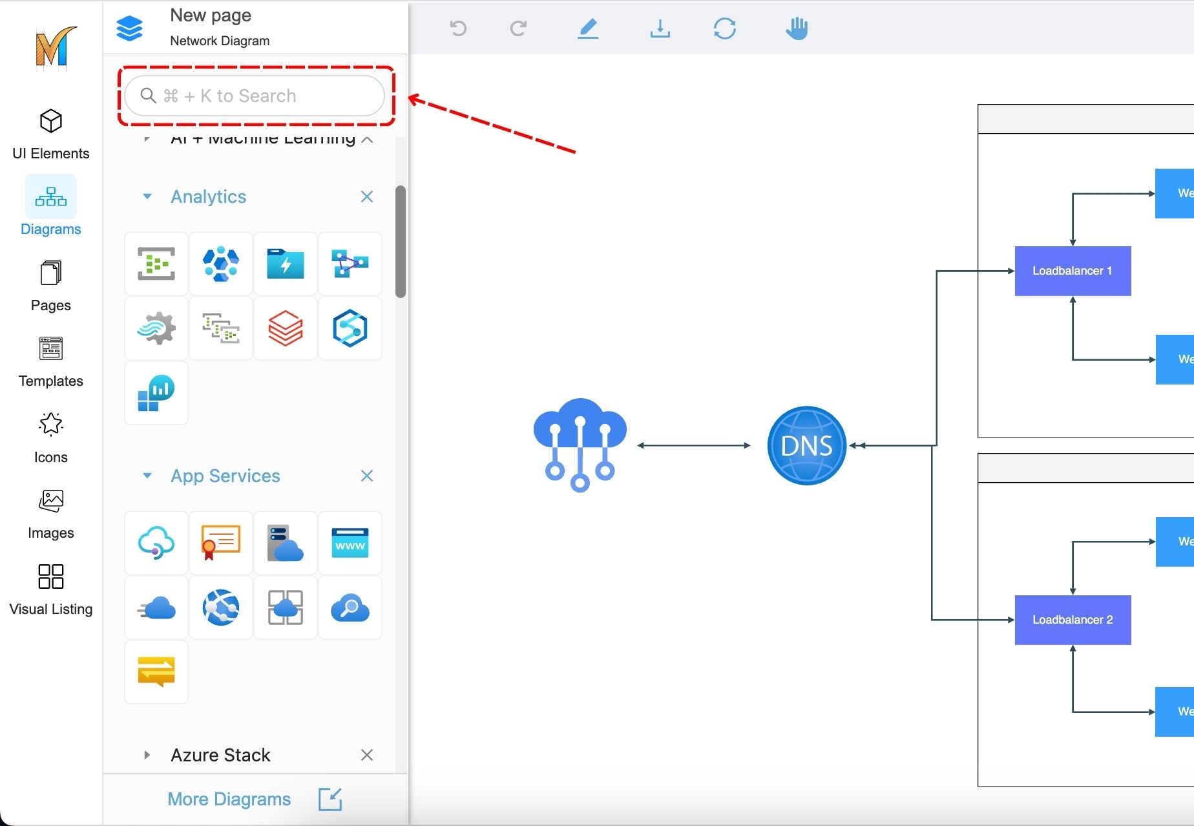Select the DNS globe on canvas
This screenshot has height=826, width=1194.
(x=806, y=445)
